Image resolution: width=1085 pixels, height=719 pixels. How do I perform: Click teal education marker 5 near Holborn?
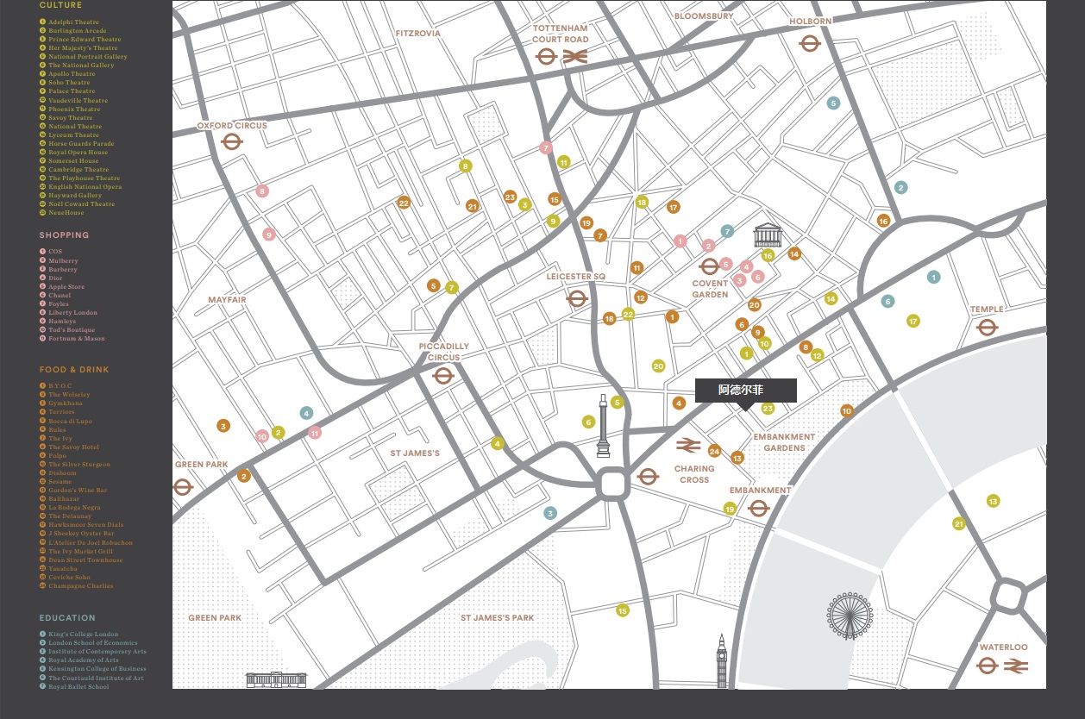(x=833, y=103)
